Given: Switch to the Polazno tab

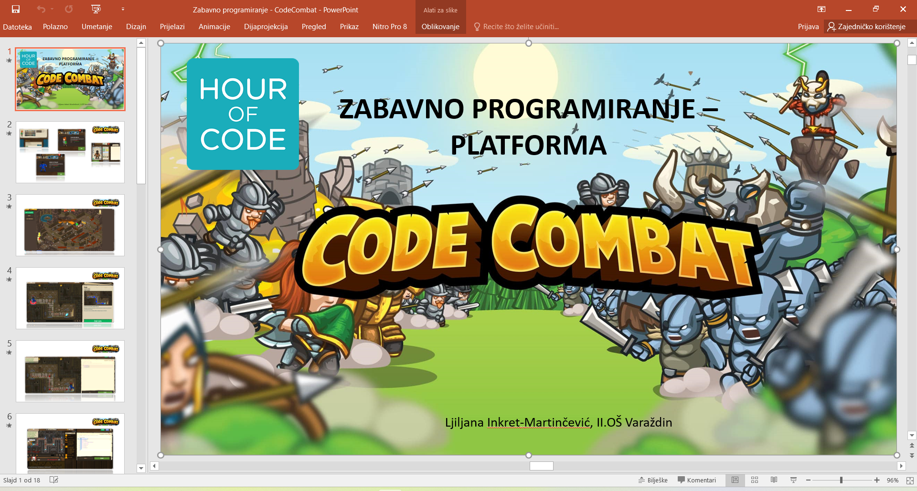Looking at the screenshot, I should tap(55, 27).
